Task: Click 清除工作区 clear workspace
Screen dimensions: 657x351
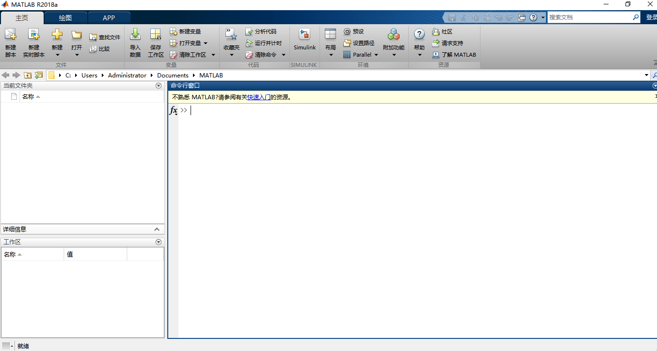Action: pyautogui.click(x=188, y=55)
